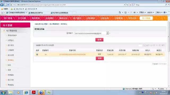The width and height of the screenshot is (170, 95).
Task: Open the quick tabs list dropdown arrow
Action: click(x=5, y=13)
